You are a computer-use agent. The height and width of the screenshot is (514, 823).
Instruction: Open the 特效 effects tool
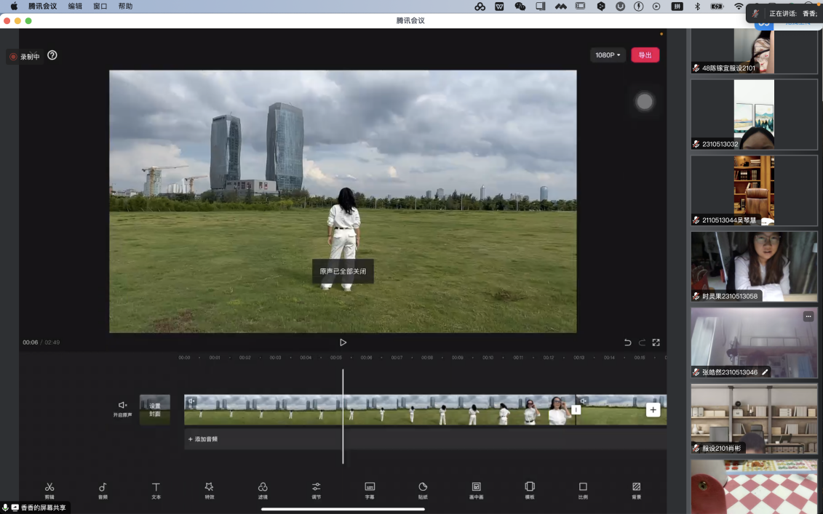(x=210, y=489)
